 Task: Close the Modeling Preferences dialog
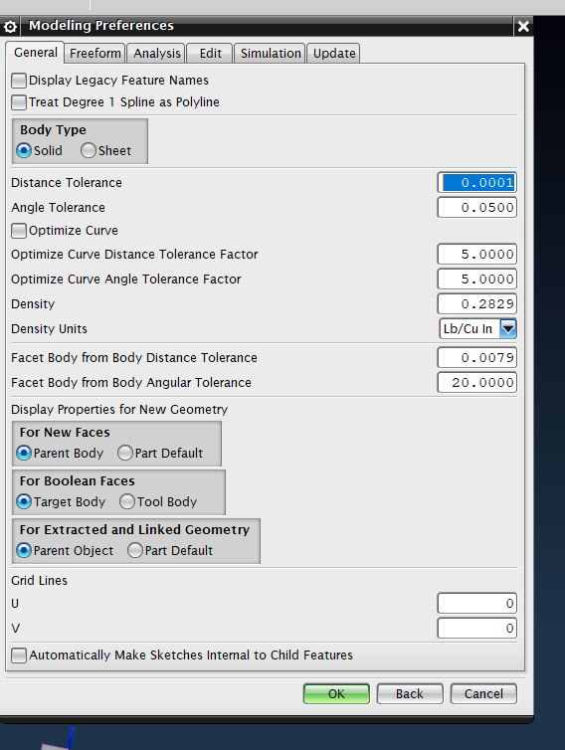(523, 26)
